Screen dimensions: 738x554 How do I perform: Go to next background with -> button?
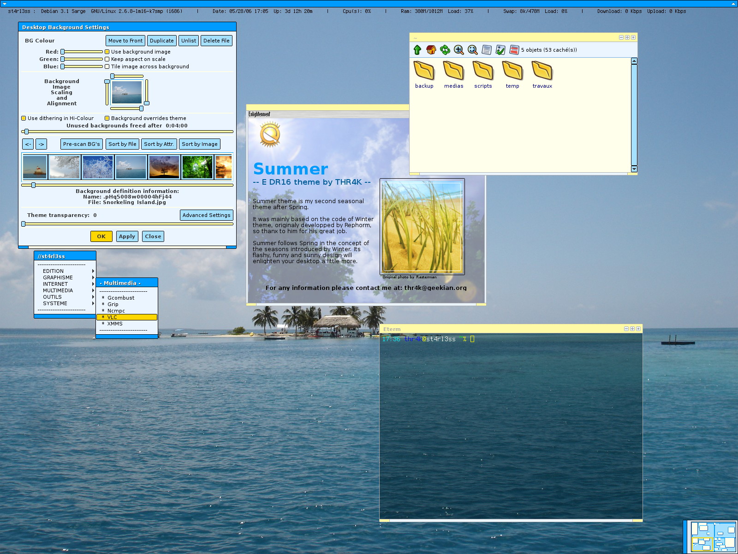pyautogui.click(x=41, y=144)
